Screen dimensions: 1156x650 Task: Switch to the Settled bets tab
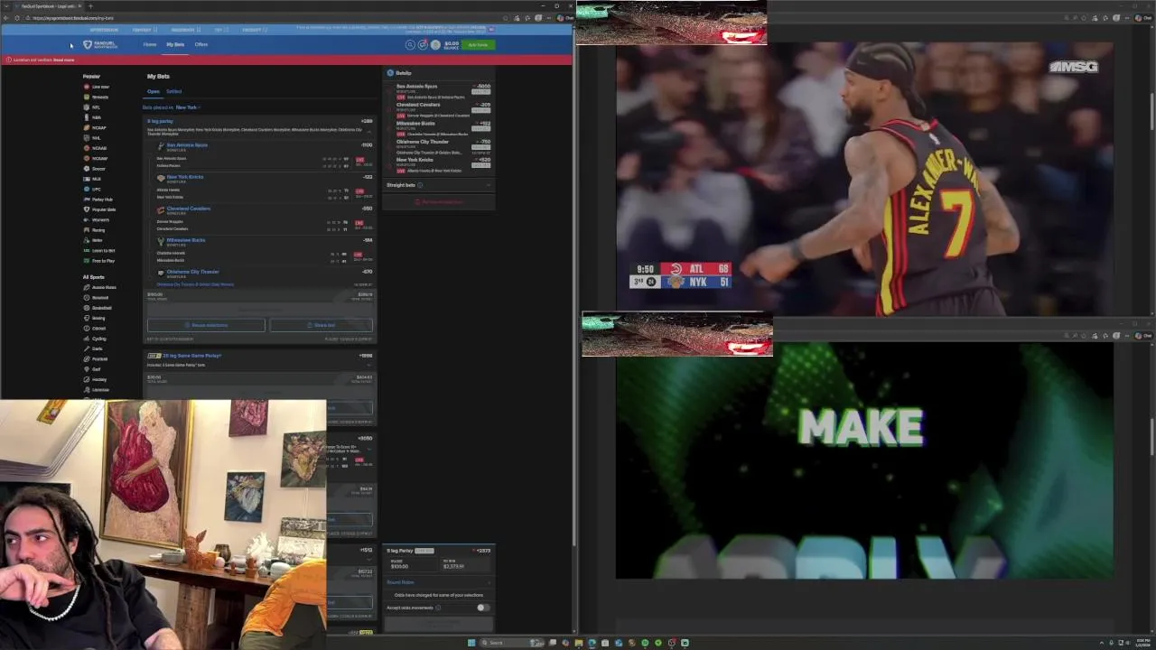(173, 91)
